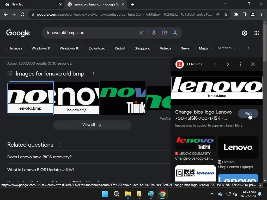Viewport: 267px width, 200px height.
Task: Open the Chrome tab search chevron
Action: coord(225,4)
